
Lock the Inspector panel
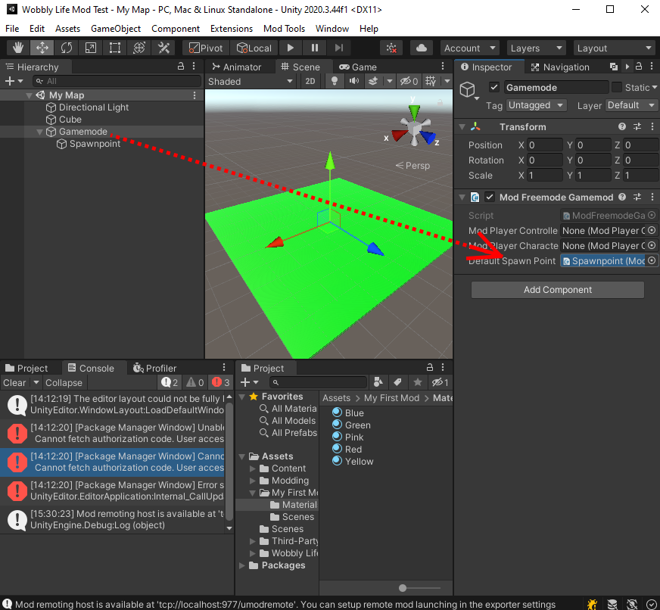pos(639,67)
